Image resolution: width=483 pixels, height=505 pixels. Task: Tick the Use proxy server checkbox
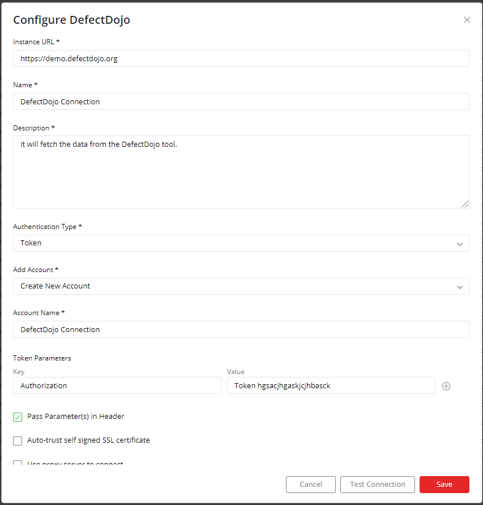(x=18, y=463)
